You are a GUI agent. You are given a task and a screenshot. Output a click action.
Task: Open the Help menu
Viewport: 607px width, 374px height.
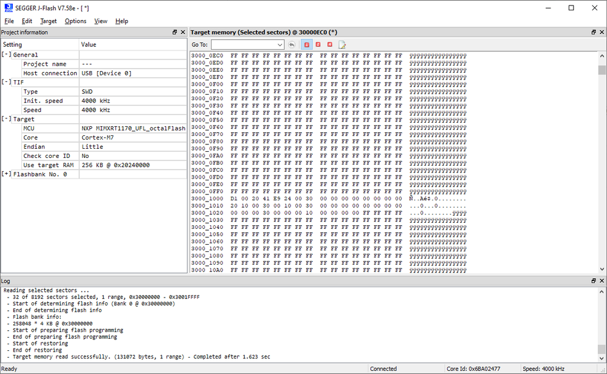pyautogui.click(x=122, y=21)
